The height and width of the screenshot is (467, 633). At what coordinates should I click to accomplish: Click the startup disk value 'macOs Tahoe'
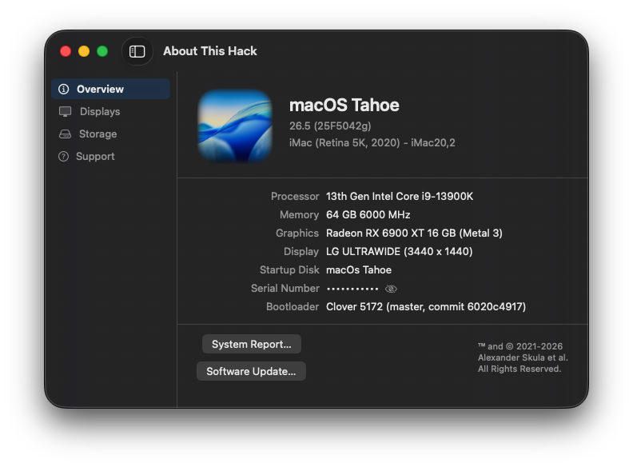359,269
